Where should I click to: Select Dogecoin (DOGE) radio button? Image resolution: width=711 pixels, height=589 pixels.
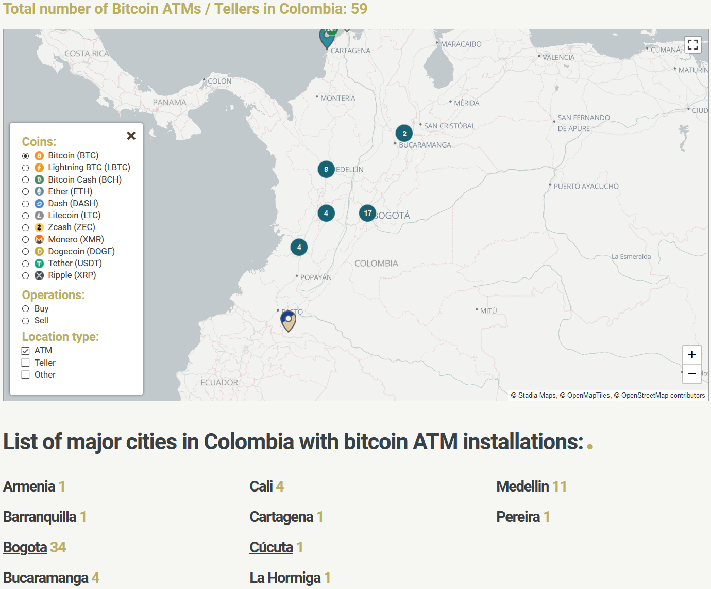point(25,252)
